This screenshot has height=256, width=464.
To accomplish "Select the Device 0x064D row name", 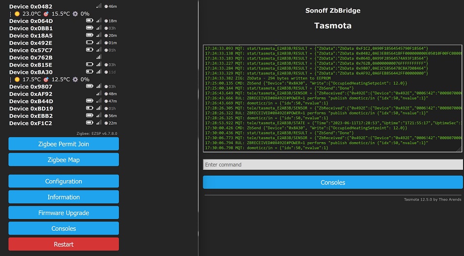I will pyautogui.click(x=31, y=21).
